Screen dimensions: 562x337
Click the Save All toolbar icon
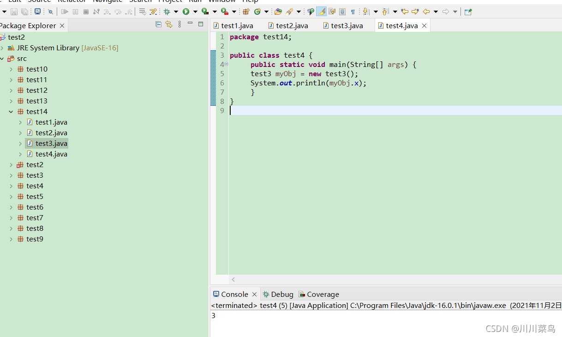point(24,12)
